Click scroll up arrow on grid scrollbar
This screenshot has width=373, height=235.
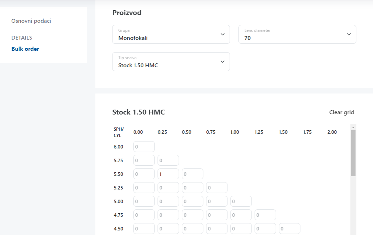point(353,127)
